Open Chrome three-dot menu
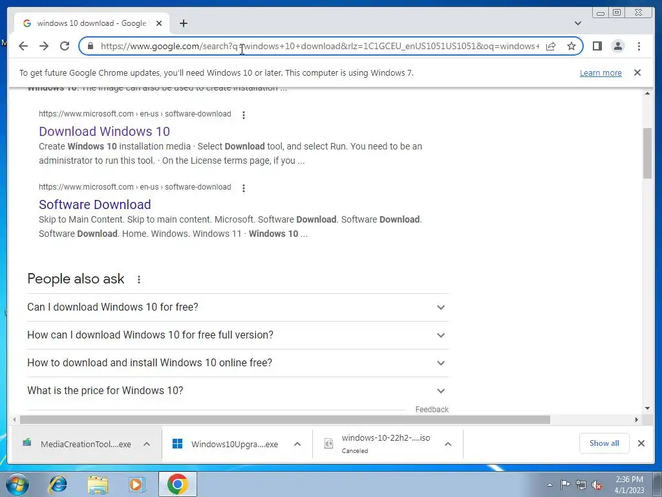This screenshot has width=662, height=497. point(639,46)
